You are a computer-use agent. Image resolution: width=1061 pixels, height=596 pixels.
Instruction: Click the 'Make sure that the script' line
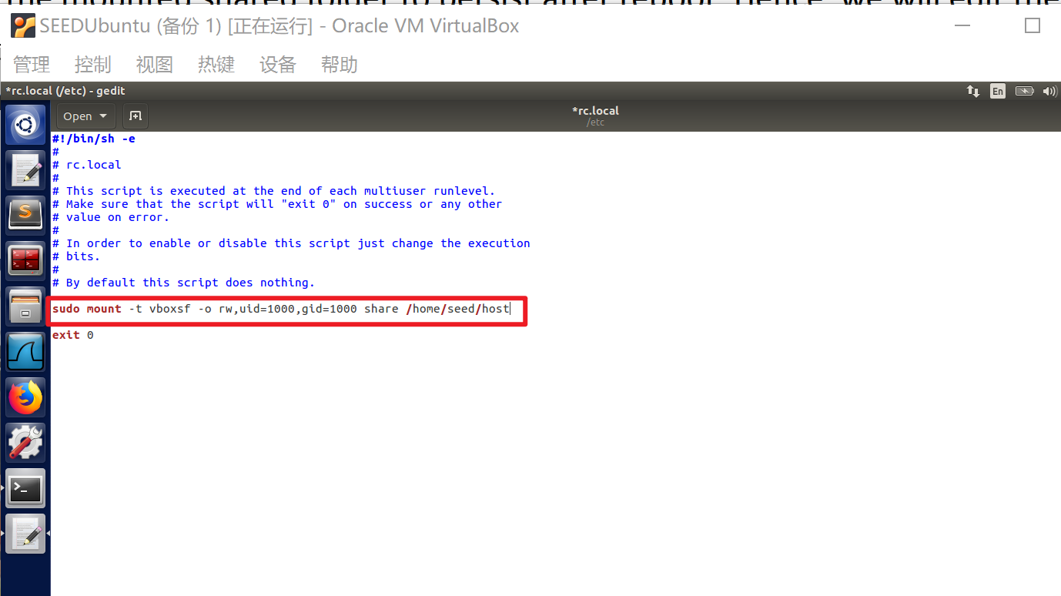277,204
